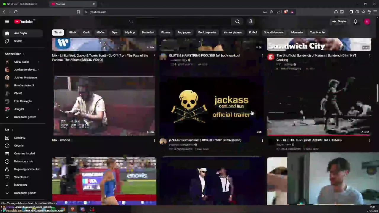Viewport: 379px width, 213px height.
Task: Open Shorts from the sidebar
Action: coord(23,41)
